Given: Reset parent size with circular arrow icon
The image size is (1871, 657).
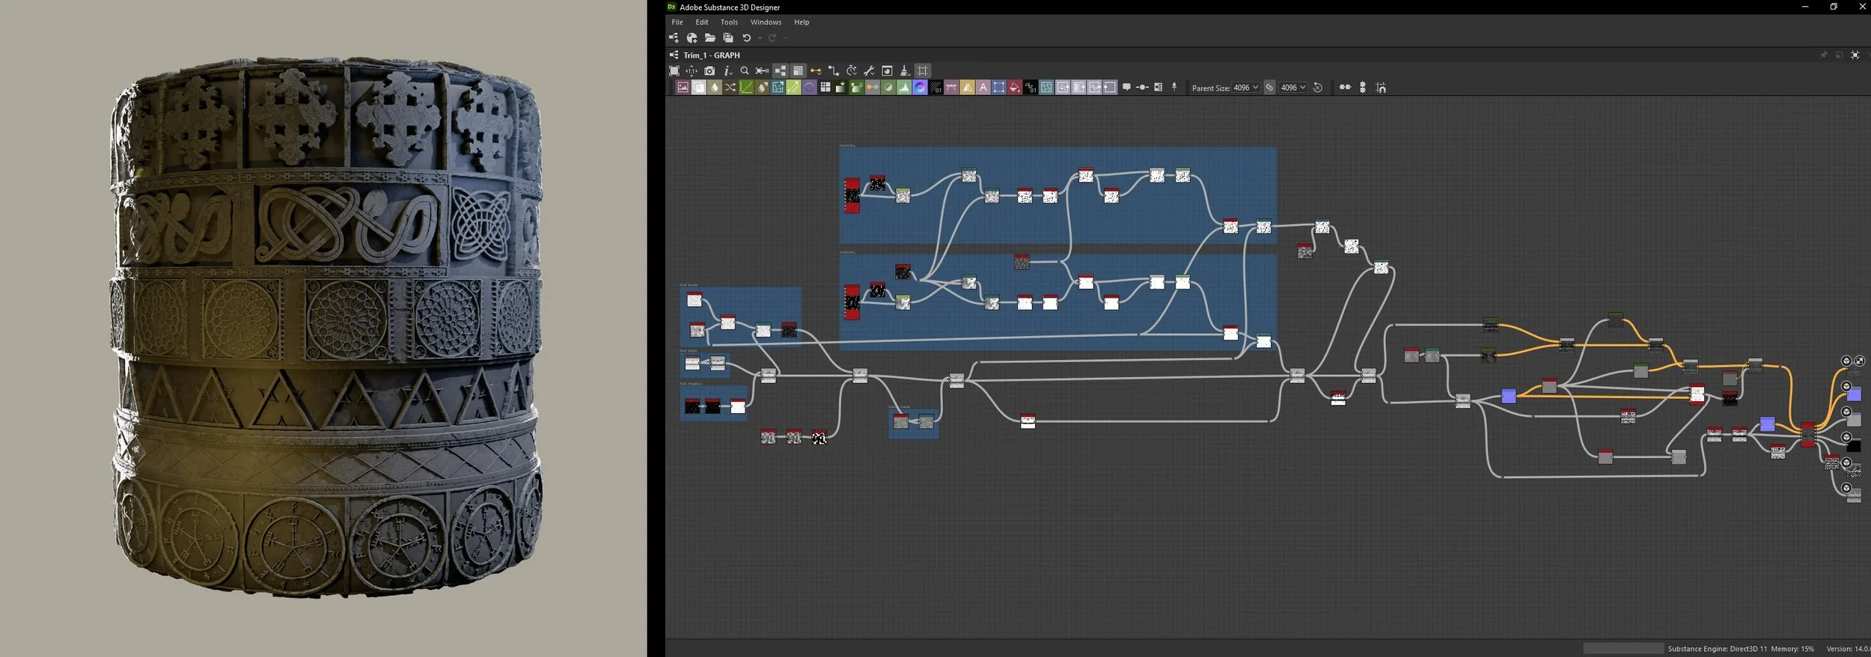Looking at the screenshot, I should pyautogui.click(x=1317, y=88).
